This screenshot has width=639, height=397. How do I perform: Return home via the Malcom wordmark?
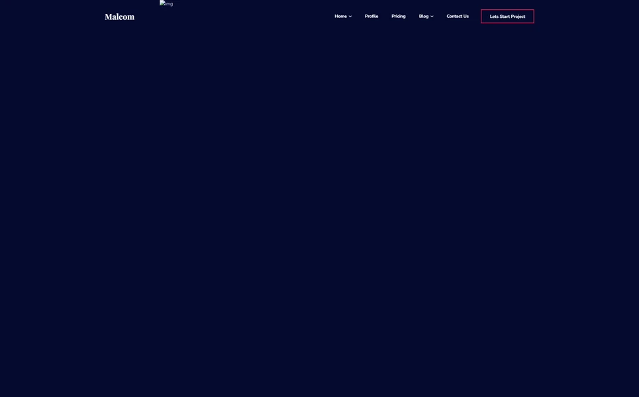click(119, 15)
